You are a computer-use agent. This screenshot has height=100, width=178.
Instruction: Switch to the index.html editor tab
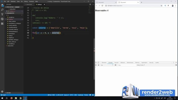29,4
